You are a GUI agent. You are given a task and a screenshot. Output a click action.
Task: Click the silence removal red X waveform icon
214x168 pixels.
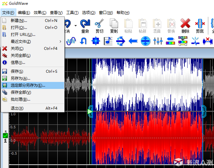(x=208, y=41)
